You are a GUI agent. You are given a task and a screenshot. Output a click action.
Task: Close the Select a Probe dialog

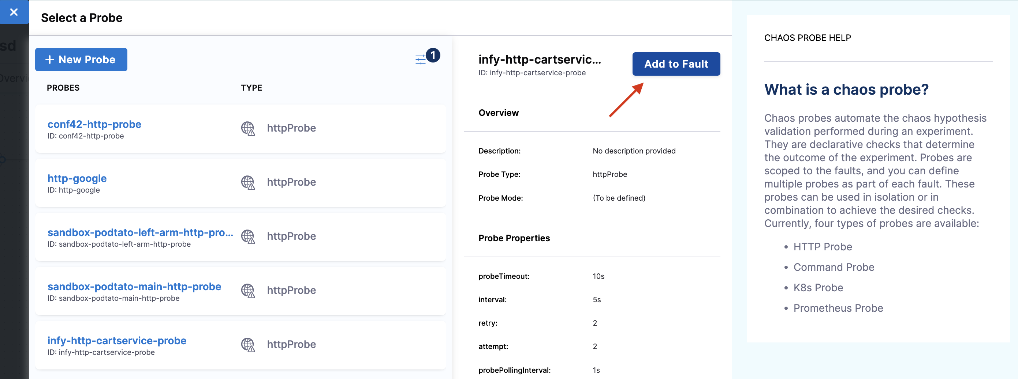[x=14, y=12]
